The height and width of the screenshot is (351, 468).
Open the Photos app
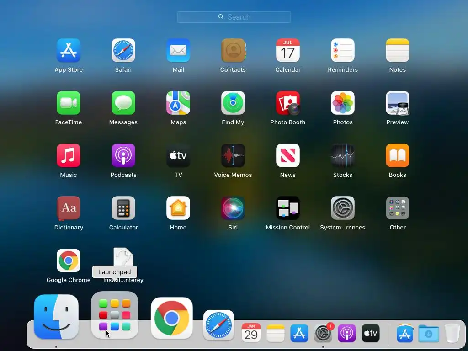click(x=343, y=103)
